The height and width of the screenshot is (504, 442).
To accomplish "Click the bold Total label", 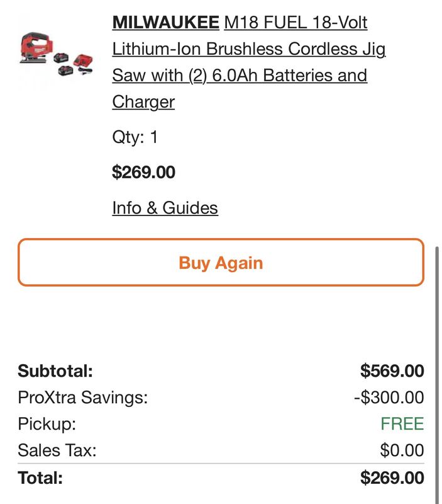I will (x=40, y=478).
